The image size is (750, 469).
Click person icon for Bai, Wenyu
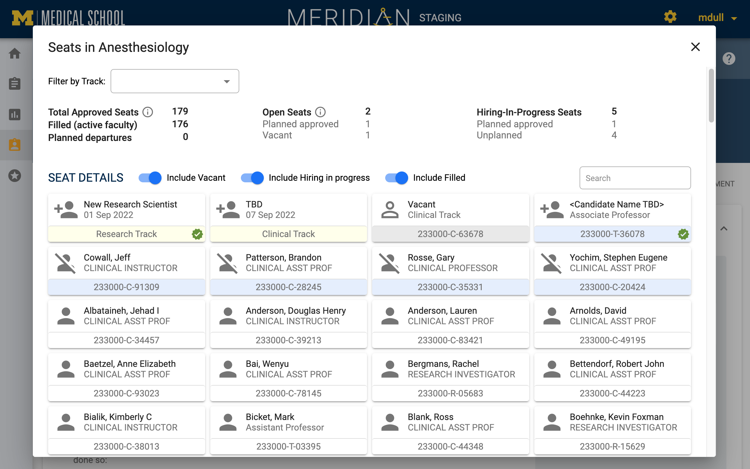[228, 369]
